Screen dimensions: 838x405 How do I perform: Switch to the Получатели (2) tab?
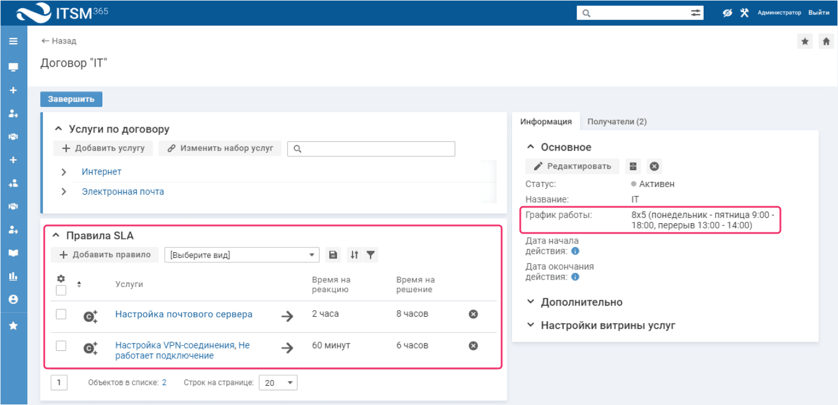click(617, 121)
